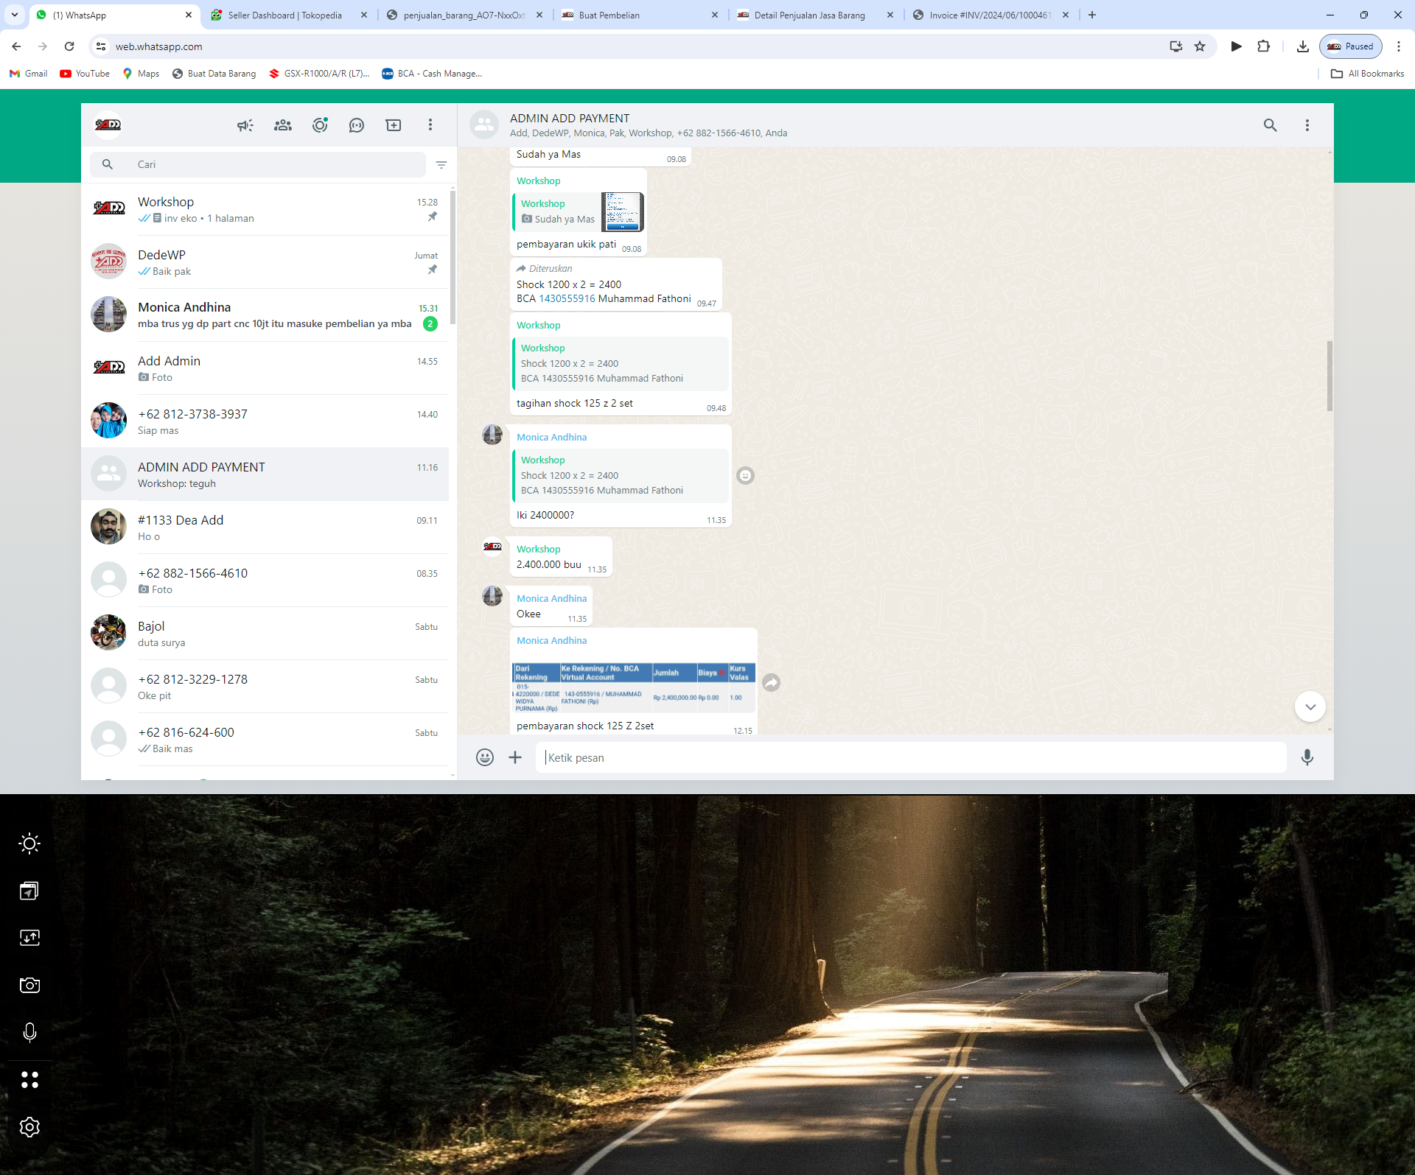Screen dimensions: 1415x1175
Task: Switch to the Buat Pembelian tab
Action: point(609,15)
